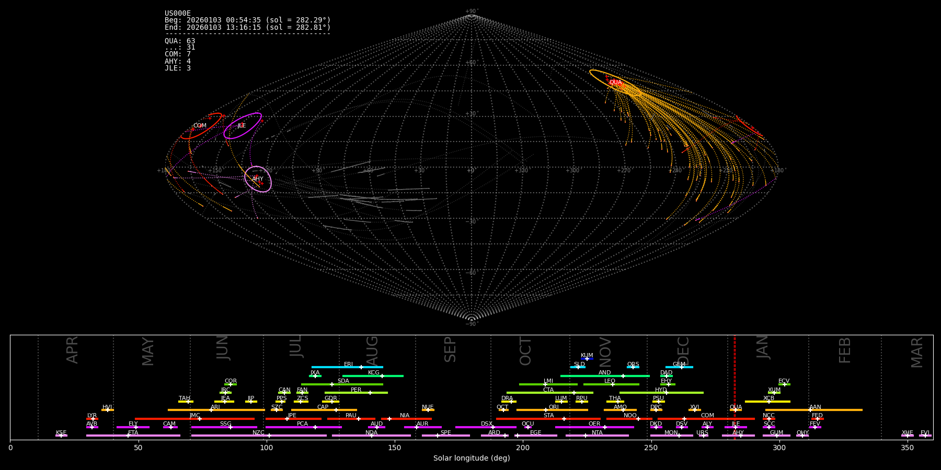The width and height of the screenshot is (941, 470).
Task: Click the AUG month label in the timeline
Action: (x=372, y=350)
